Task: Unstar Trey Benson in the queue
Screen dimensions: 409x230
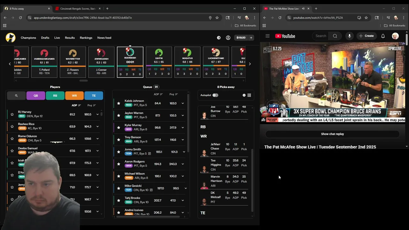Action: point(119,140)
